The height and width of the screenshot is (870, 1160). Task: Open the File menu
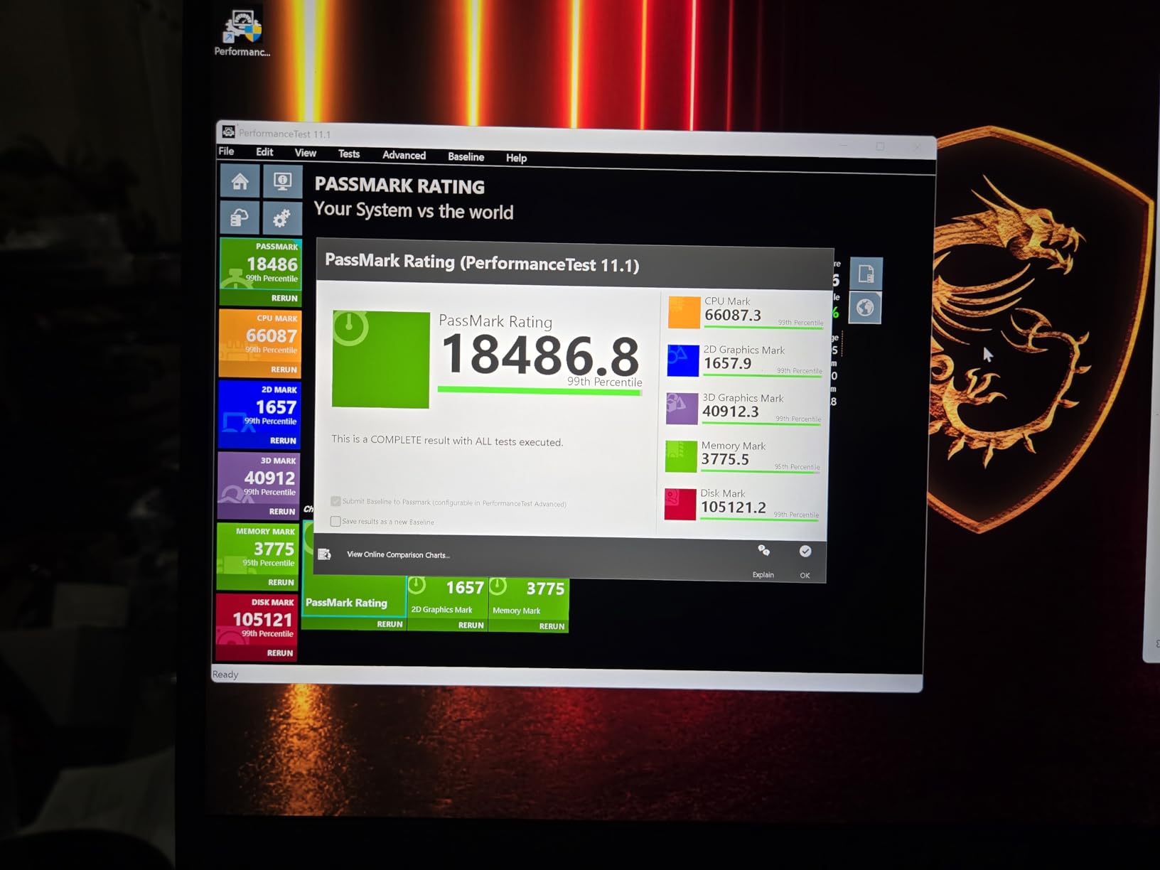(225, 151)
